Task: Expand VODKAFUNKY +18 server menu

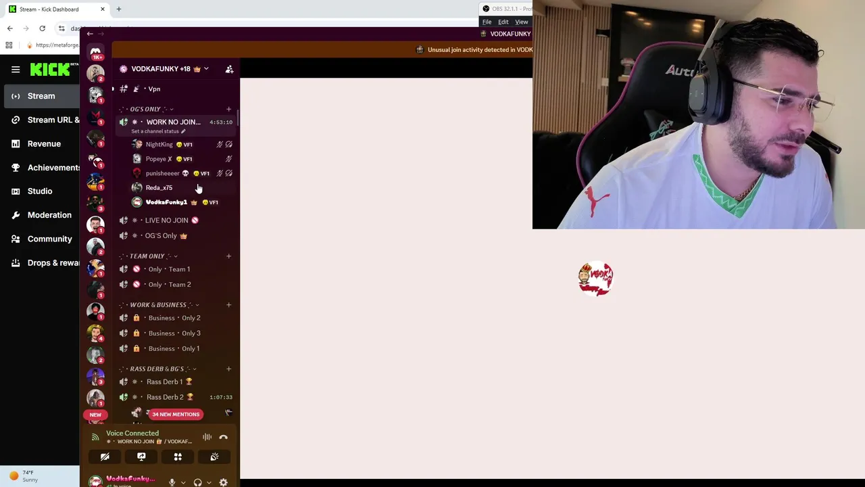Action: click(164, 69)
